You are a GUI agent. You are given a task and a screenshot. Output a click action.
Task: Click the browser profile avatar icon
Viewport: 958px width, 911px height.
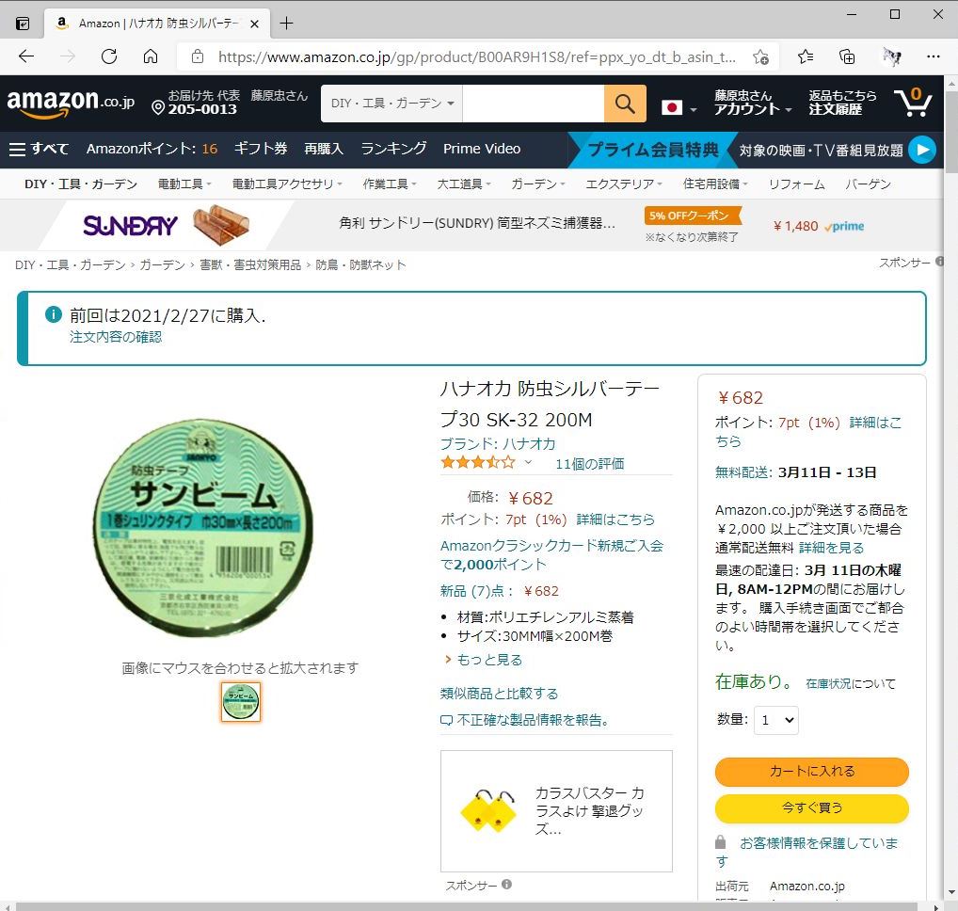(891, 56)
